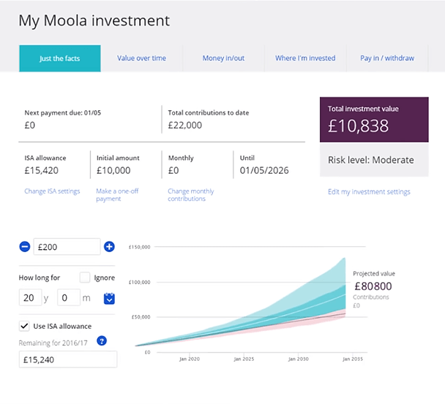Click the Jan 2020 axis label
This screenshot has width=445, height=404.
tap(190, 359)
